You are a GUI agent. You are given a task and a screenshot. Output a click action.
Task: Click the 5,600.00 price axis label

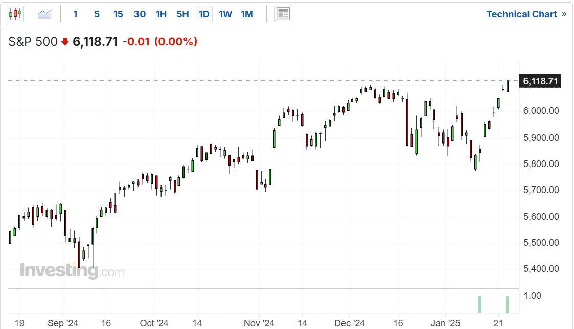(541, 217)
